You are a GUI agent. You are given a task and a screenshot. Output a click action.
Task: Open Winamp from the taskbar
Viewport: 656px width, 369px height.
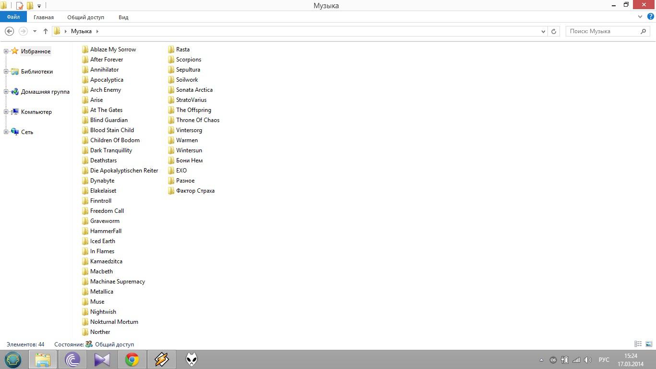(x=162, y=359)
